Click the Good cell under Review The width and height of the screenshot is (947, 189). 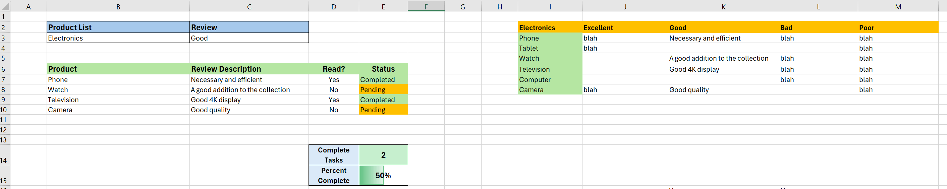(x=249, y=38)
